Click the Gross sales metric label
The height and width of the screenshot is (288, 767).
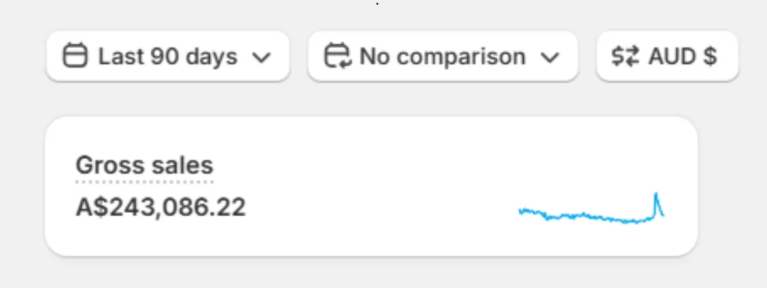coord(145,166)
